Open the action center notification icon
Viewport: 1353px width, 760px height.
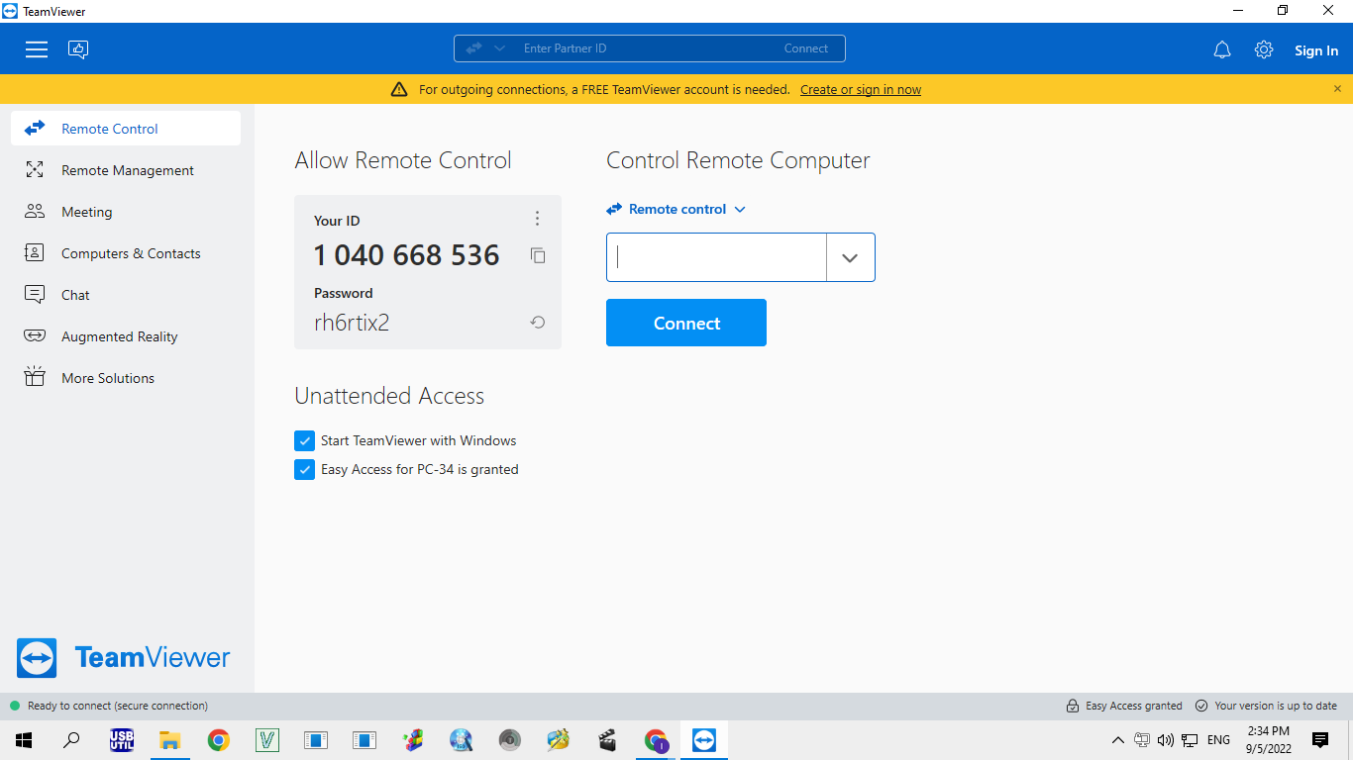1320,740
